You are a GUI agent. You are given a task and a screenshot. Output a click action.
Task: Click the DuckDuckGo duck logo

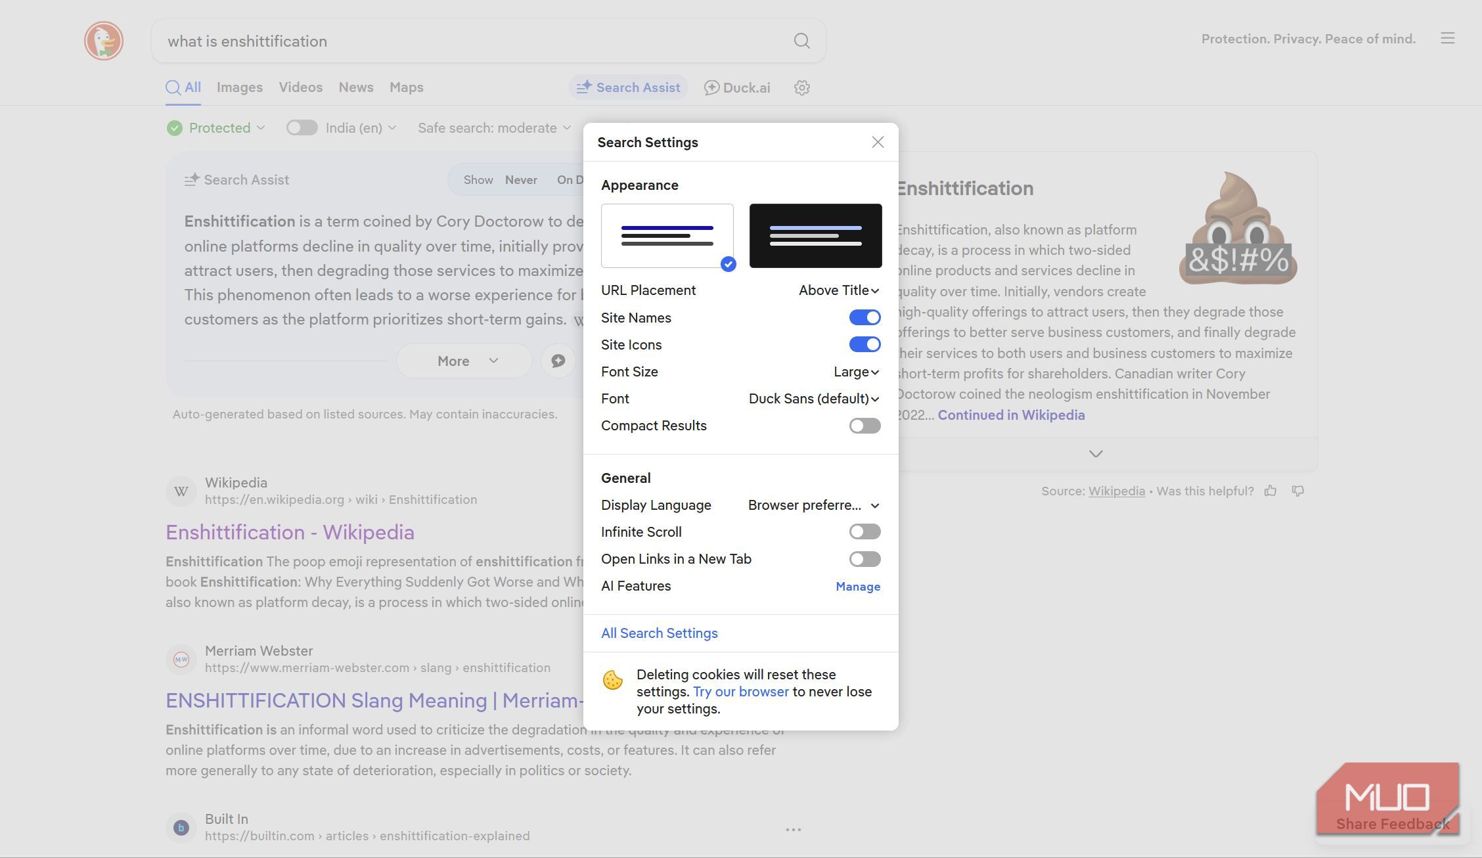tap(104, 41)
